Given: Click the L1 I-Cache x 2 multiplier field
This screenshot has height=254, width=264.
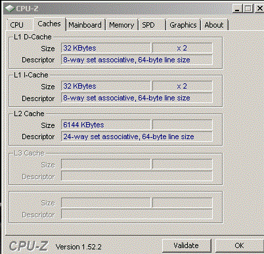Looking at the screenshot, I should [183, 86].
